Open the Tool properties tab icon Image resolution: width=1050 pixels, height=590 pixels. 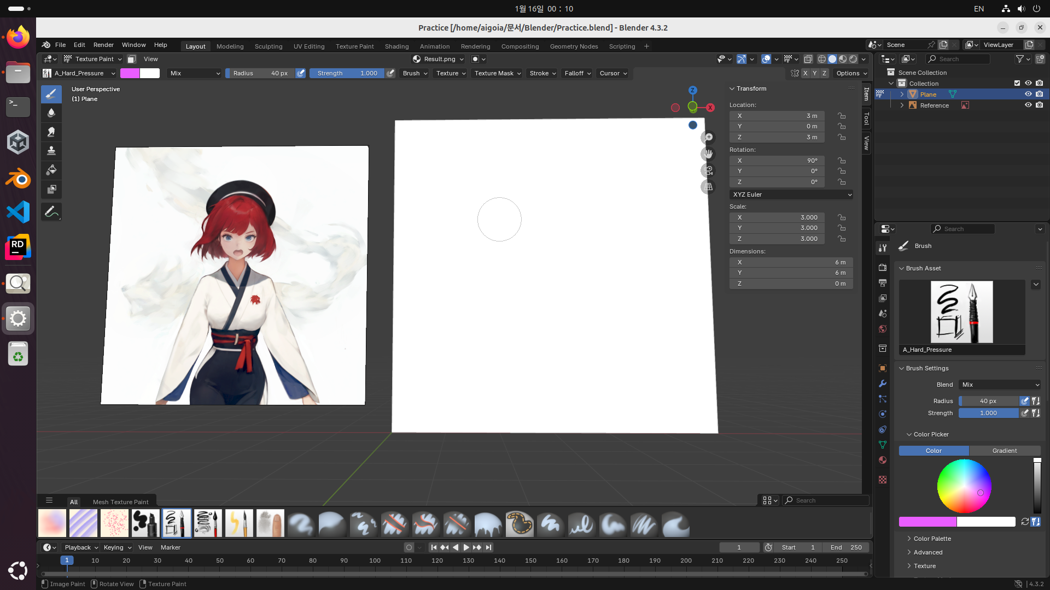pyautogui.click(x=882, y=248)
